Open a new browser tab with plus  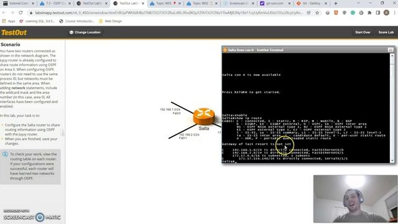(336, 4)
